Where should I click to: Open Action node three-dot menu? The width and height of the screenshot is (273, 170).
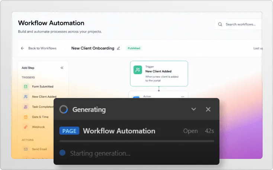183,97
